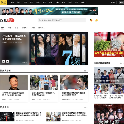
Task: Click the 广告 tag on the 三高 ad
Action: pyautogui.click(x=122, y=56)
